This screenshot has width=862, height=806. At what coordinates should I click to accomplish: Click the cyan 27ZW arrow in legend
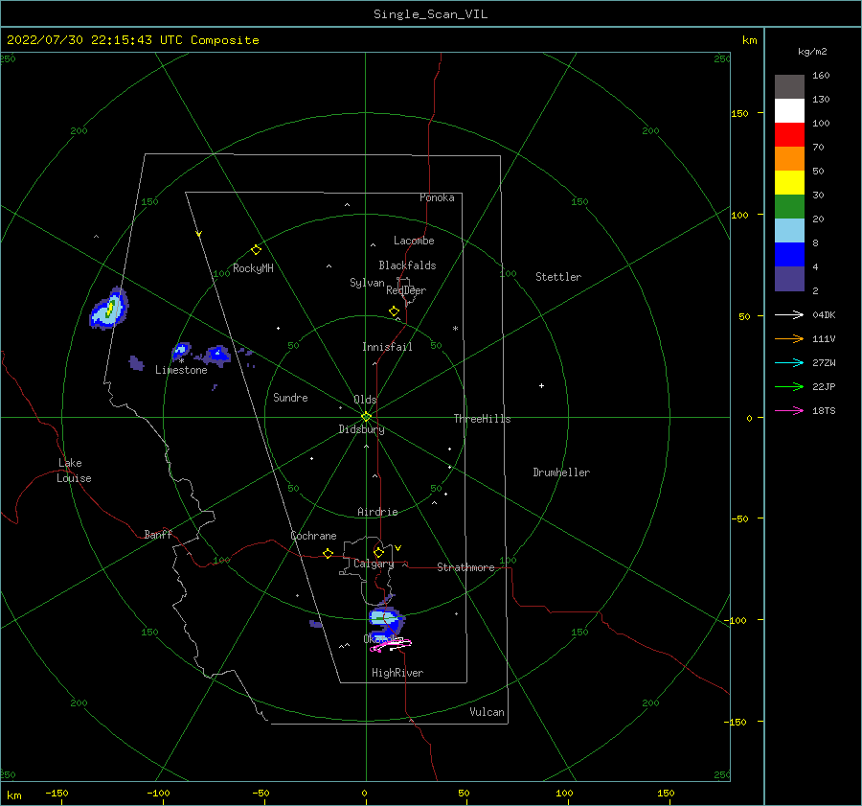point(789,362)
